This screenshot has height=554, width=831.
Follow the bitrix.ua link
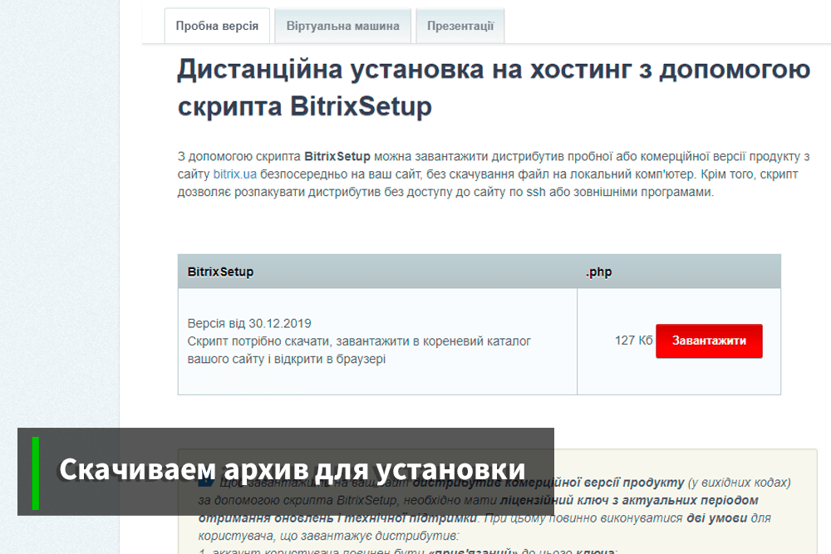(x=235, y=174)
